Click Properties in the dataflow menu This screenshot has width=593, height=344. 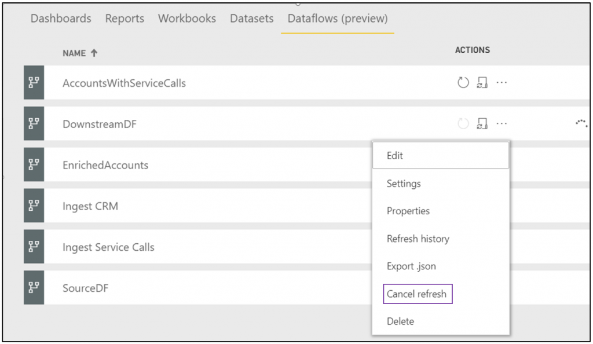(408, 211)
